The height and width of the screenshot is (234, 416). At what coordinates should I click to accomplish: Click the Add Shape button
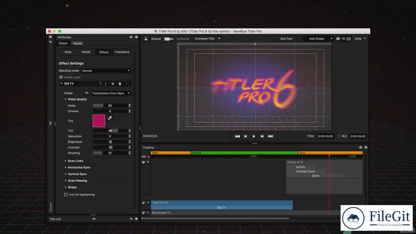click(x=317, y=39)
